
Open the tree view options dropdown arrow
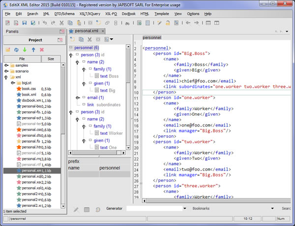[x=112, y=39]
